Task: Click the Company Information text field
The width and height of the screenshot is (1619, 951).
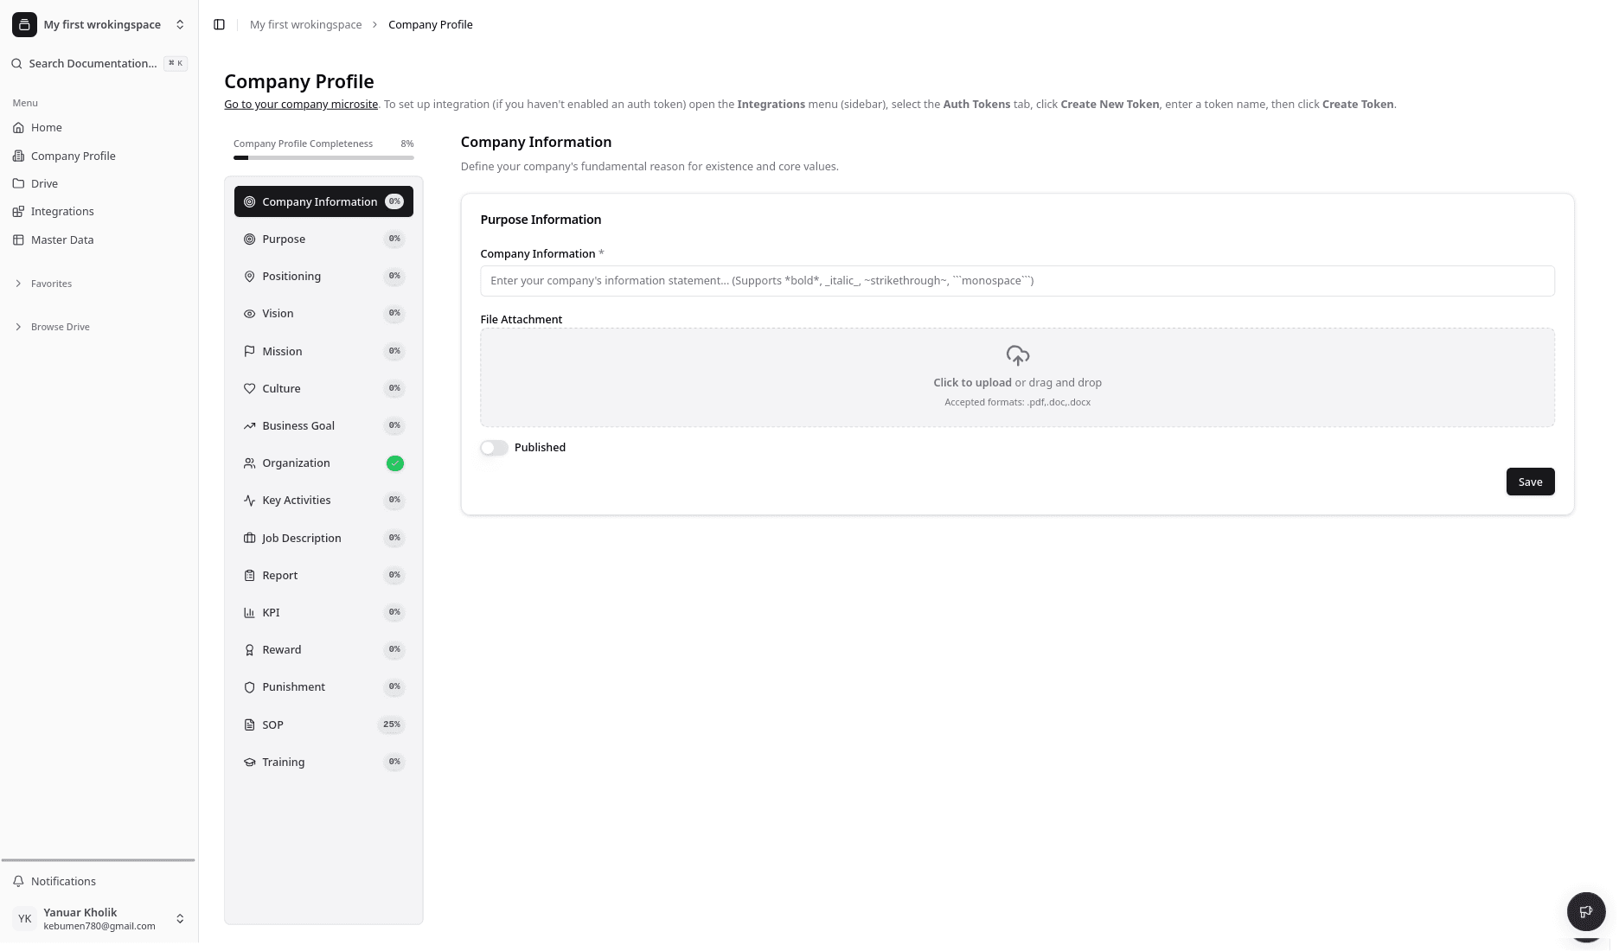Action: pyautogui.click(x=1017, y=280)
